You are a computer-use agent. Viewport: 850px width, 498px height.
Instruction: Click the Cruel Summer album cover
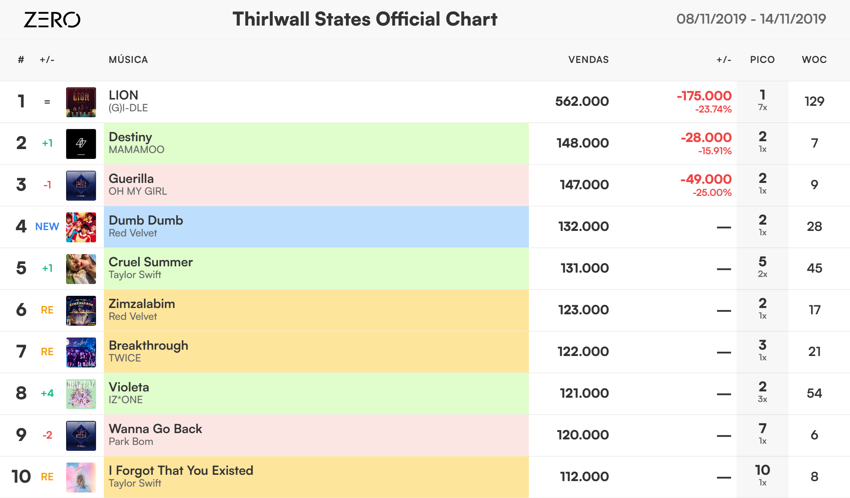[81, 269]
